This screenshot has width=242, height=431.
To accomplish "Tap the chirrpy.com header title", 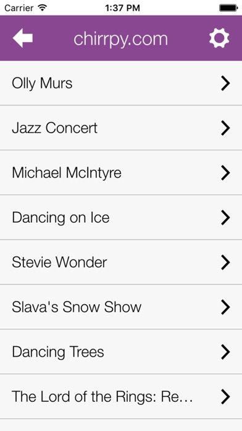I will click(x=120, y=39).
